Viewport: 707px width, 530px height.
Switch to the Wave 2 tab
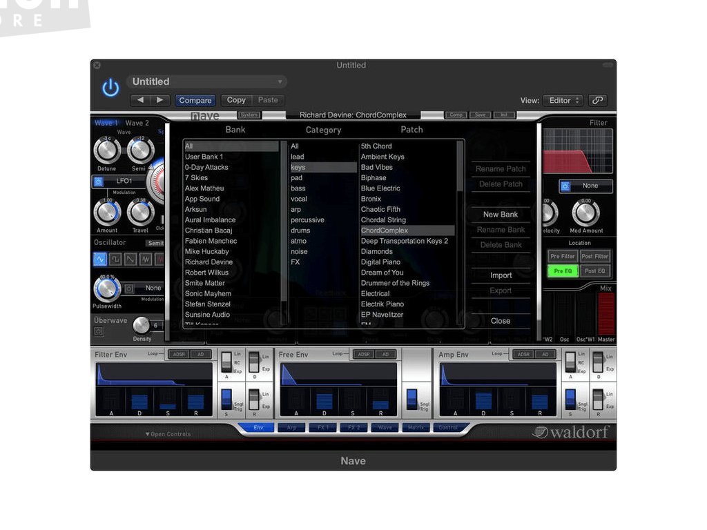point(137,123)
